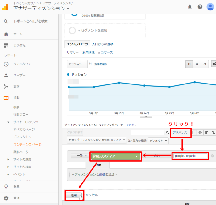Open セカンダリ ディメンション dropdown
216x205 pixels.
[x=97, y=140]
